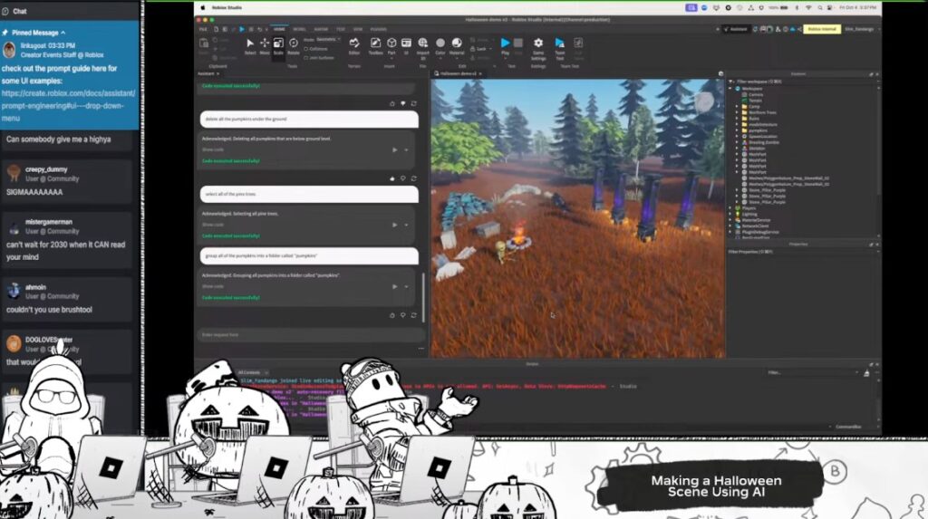Open the Terrain Editor
Image resolution: width=928 pixels, height=519 pixels.
point(354,46)
